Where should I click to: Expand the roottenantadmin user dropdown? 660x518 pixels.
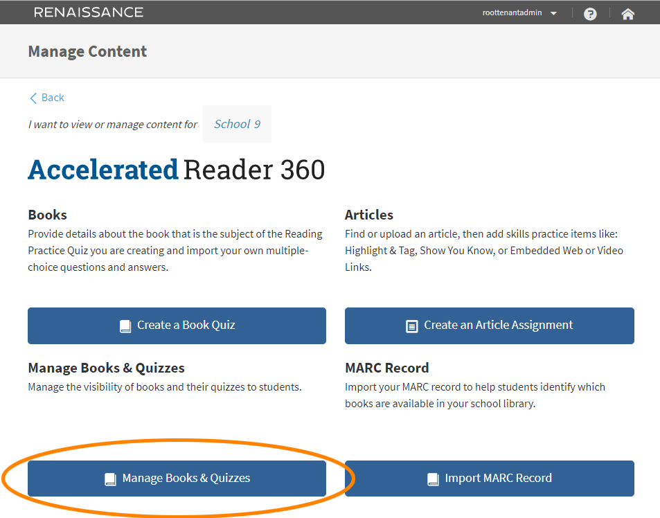coord(520,12)
